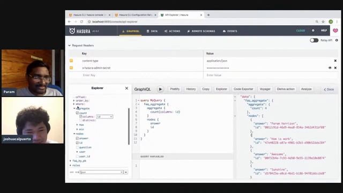343x193 pixels.
Task: Delete the x-hasura-admin-secret header row
Action: [335, 68]
